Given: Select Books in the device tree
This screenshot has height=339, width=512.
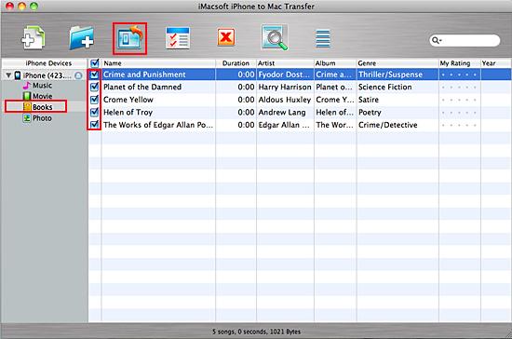Looking at the screenshot, I should pos(43,107).
